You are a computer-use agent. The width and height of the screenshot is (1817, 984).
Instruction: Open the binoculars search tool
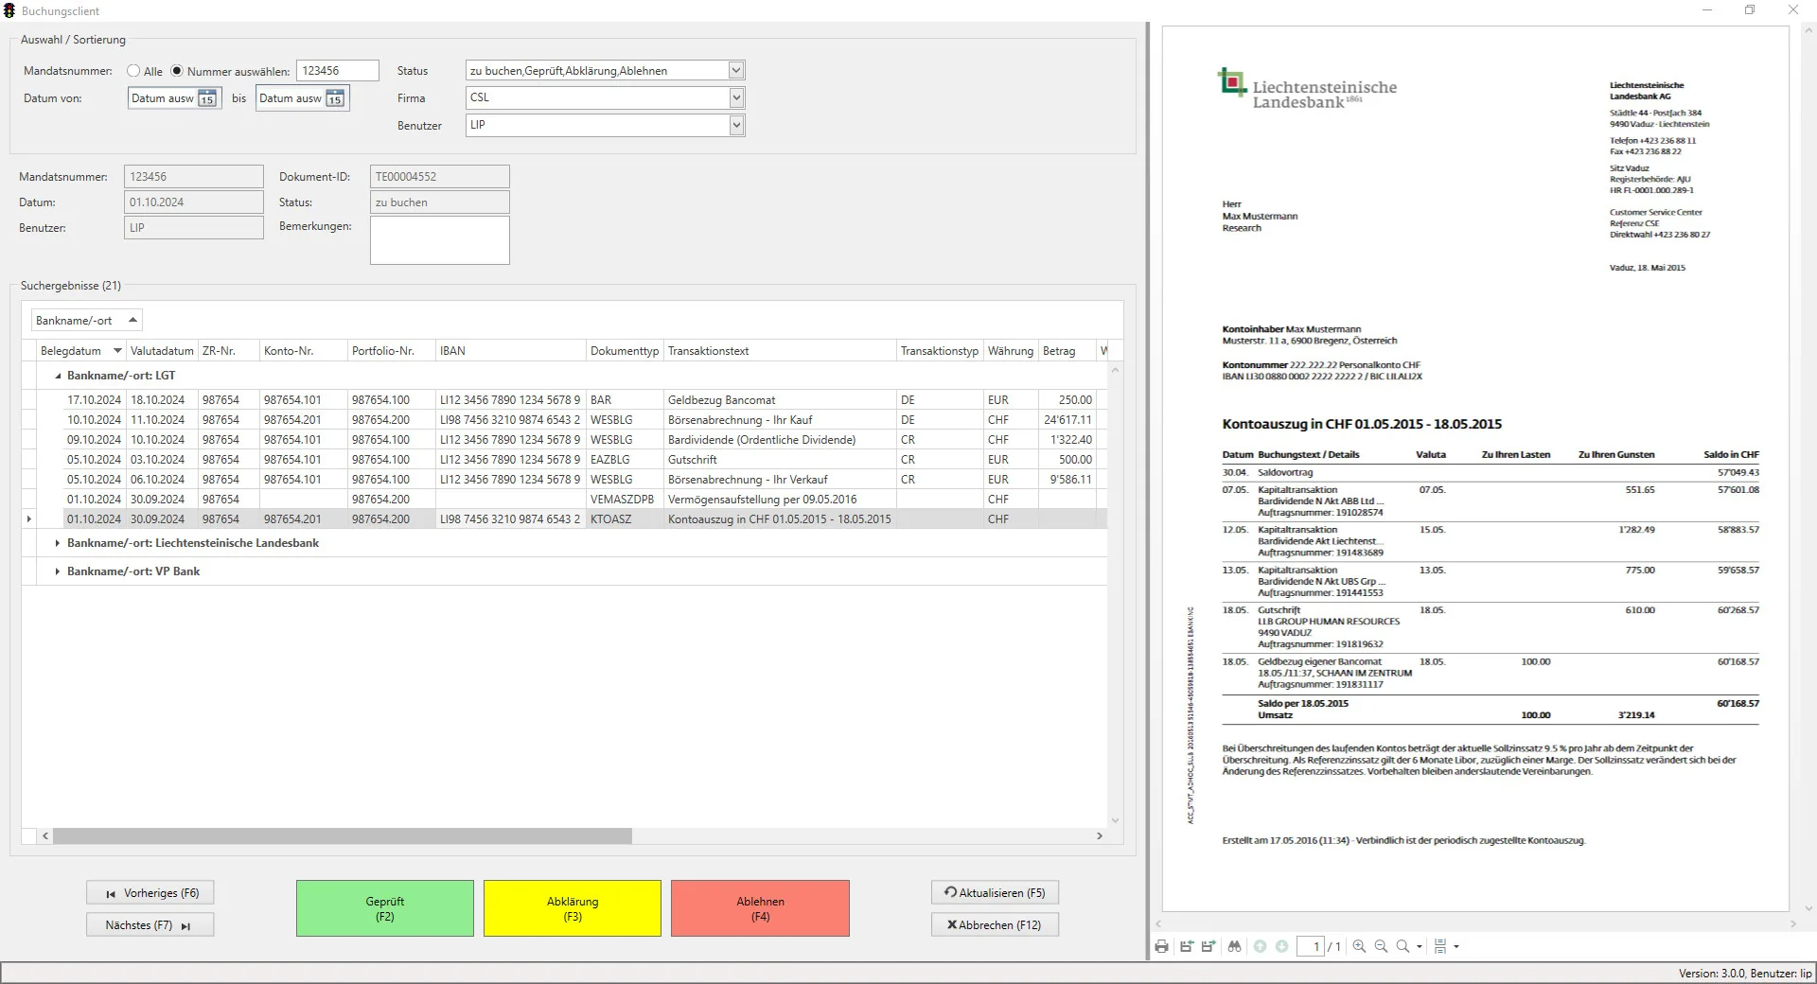point(1234,946)
